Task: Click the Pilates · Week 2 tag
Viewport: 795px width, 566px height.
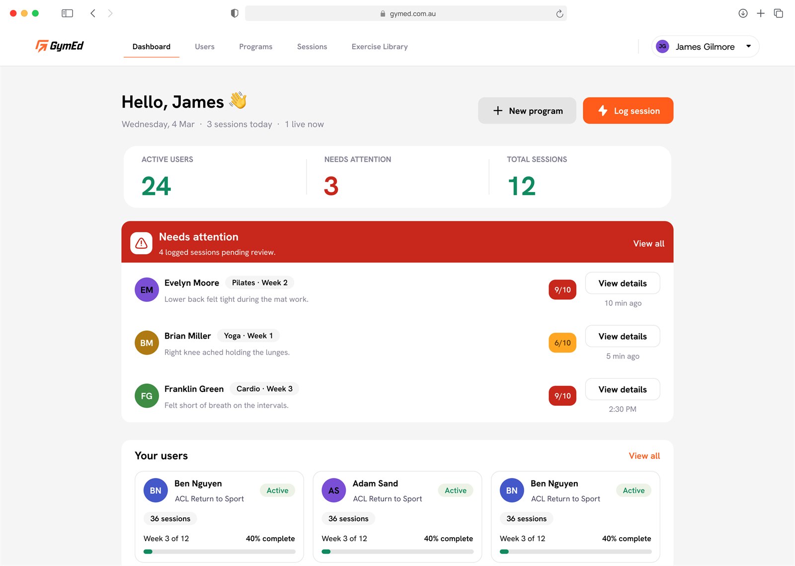Action: coord(260,283)
